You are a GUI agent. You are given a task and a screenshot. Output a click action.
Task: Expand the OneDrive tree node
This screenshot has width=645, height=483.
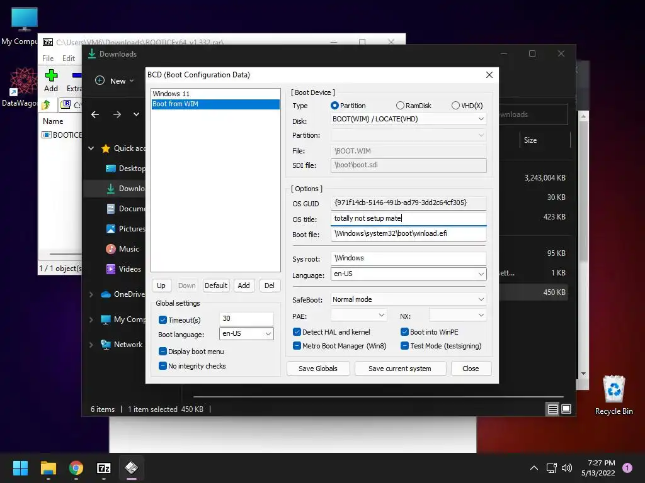[91, 294]
